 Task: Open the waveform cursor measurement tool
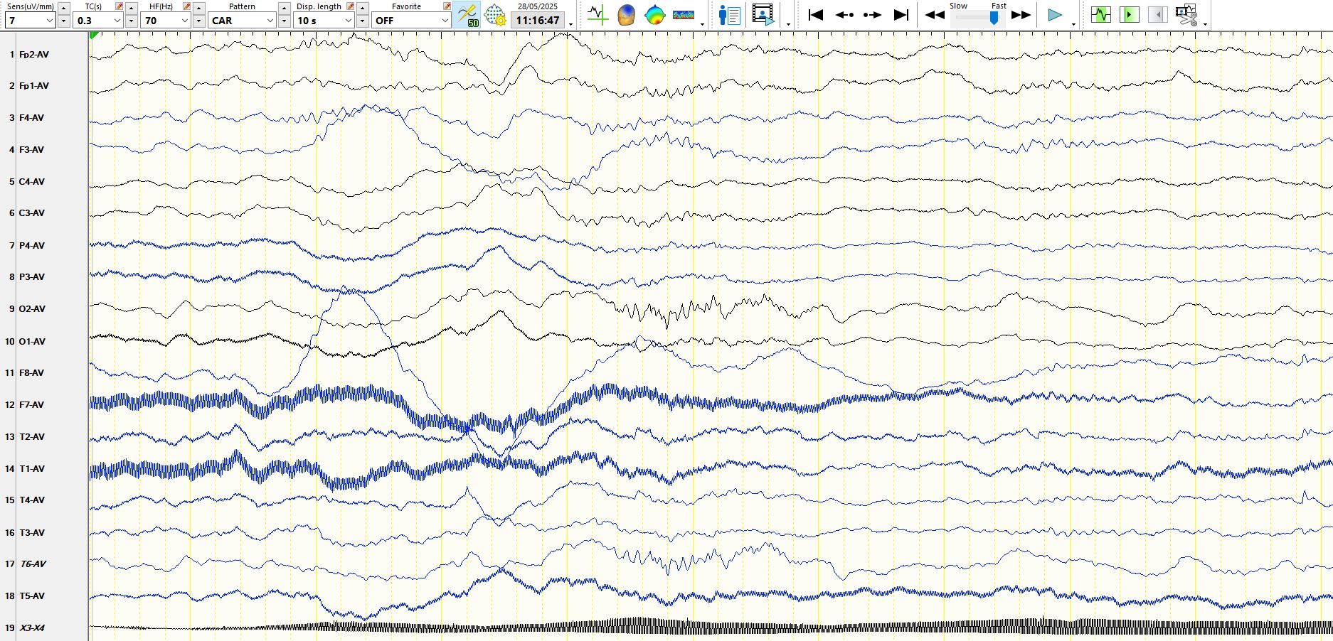click(x=598, y=15)
